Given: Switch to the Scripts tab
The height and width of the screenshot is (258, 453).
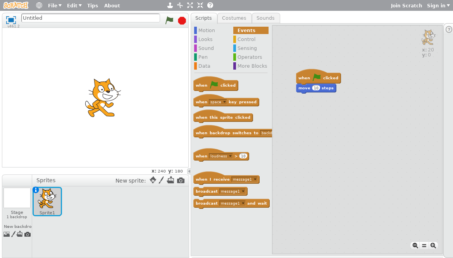Looking at the screenshot, I should 203,18.
